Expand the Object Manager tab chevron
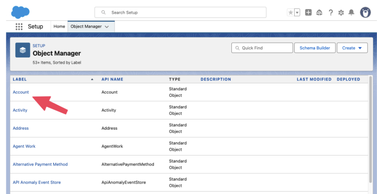This screenshot has width=377, height=194. (x=107, y=27)
